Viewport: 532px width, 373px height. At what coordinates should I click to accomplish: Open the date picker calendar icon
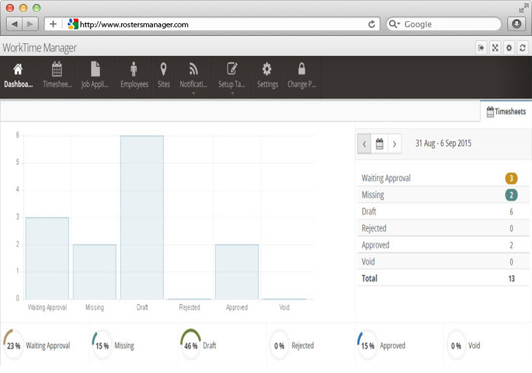click(379, 144)
